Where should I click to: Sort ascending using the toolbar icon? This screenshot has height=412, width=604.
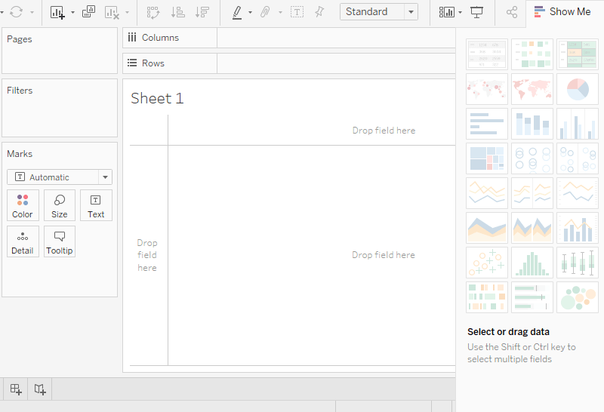point(178,12)
